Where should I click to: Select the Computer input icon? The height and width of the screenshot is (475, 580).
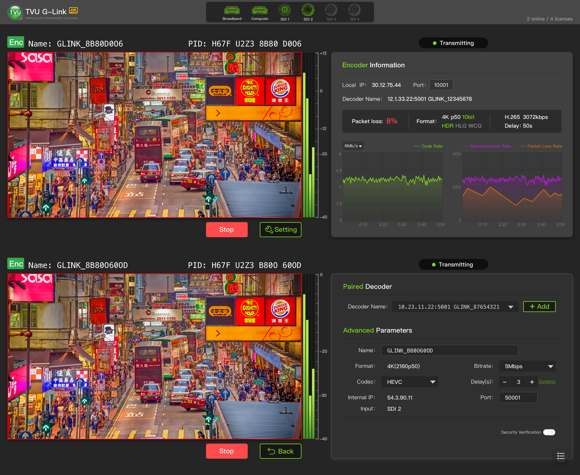pos(259,11)
